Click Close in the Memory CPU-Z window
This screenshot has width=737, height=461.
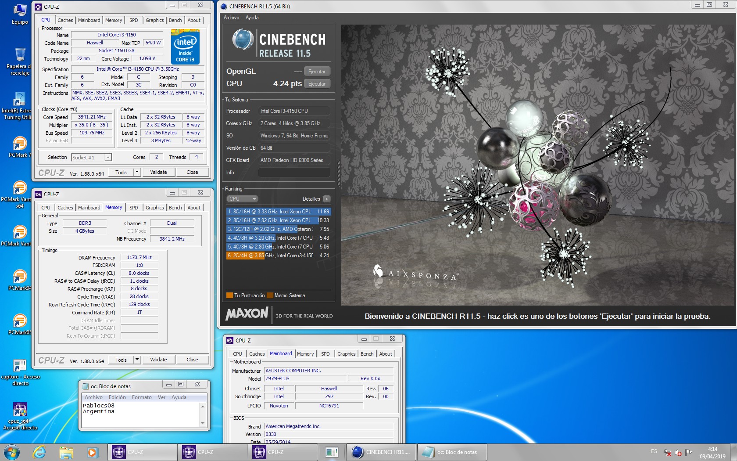point(192,360)
